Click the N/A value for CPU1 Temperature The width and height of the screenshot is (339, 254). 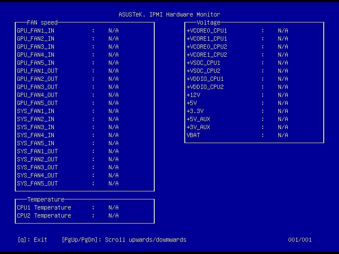(114, 207)
